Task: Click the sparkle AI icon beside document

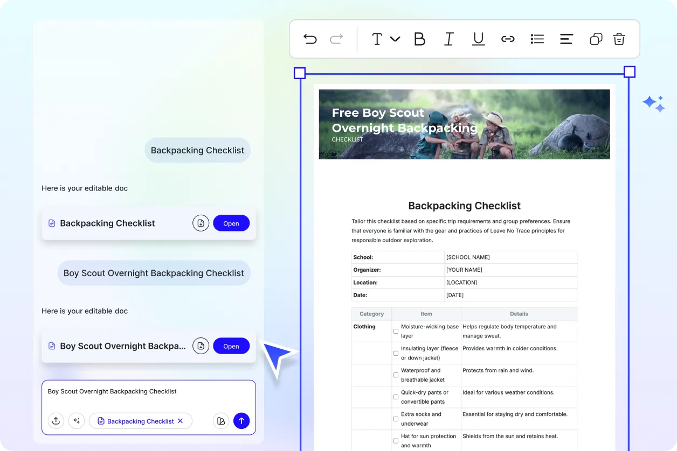Action: pos(654,104)
